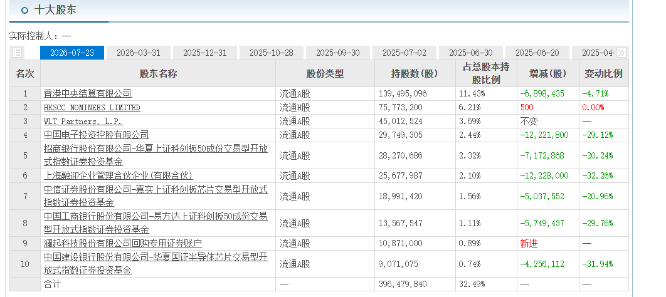
Task: Click the 变动比例 column header
Action: 603,73
